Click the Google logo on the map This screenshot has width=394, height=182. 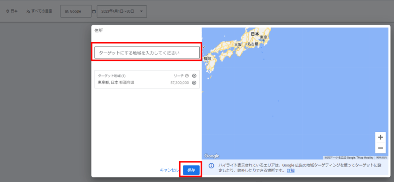[x=212, y=156]
